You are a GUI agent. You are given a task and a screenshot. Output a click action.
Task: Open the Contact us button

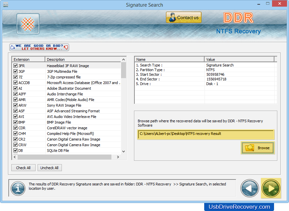tap(184, 18)
